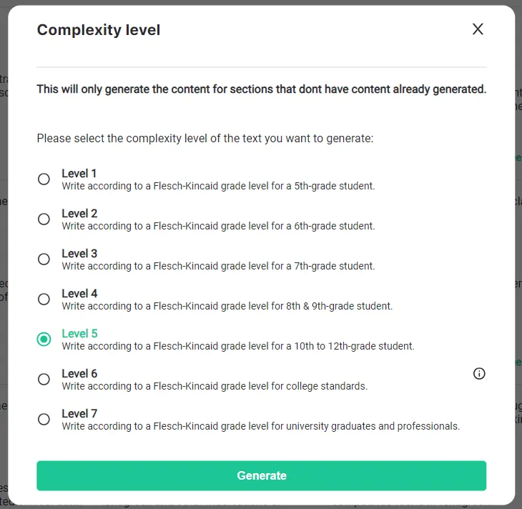
Task: Select the Level 6 radio button
Action: (44, 379)
